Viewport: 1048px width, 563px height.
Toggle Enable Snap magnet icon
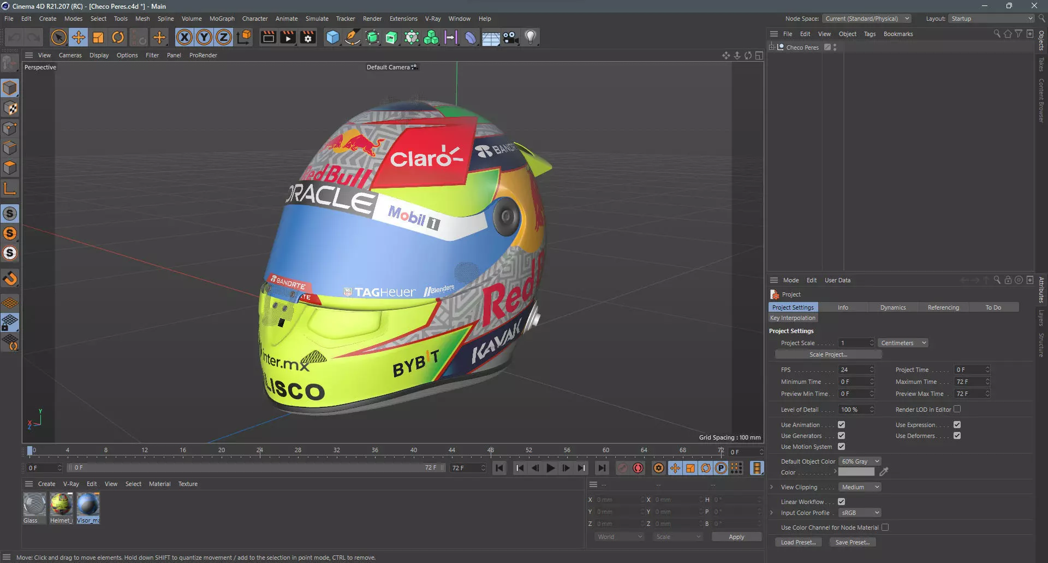click(x=10, y=278)
